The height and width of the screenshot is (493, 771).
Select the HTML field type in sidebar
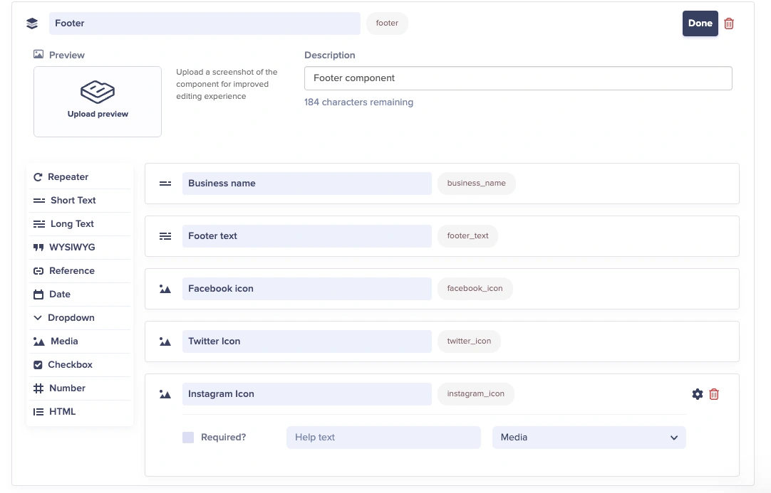tap(62, 412)
